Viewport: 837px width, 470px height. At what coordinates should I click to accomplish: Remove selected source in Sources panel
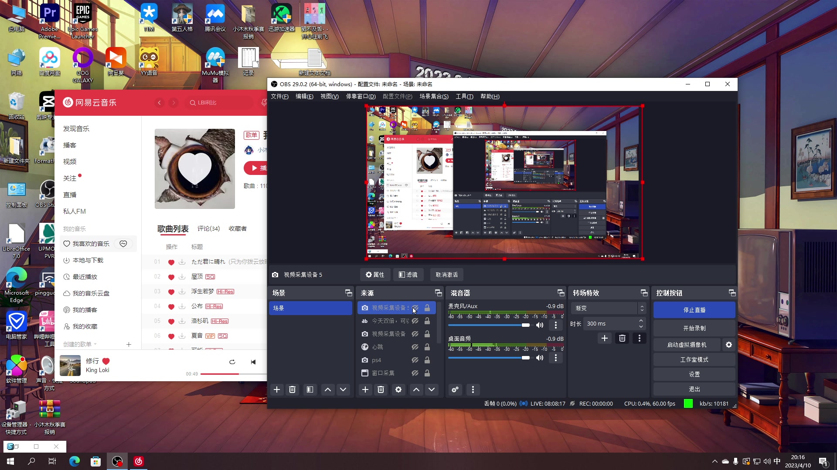pyautogui.click(x=381, y=389)
